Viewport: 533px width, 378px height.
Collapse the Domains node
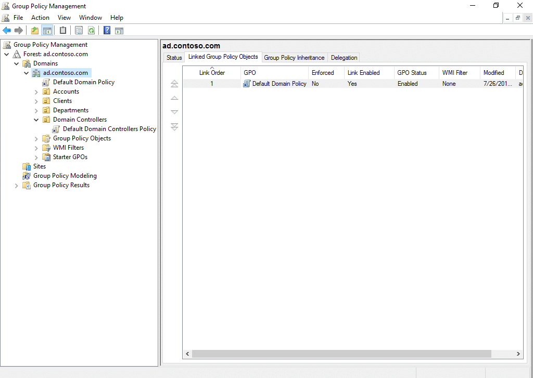(x=16, y=63)
